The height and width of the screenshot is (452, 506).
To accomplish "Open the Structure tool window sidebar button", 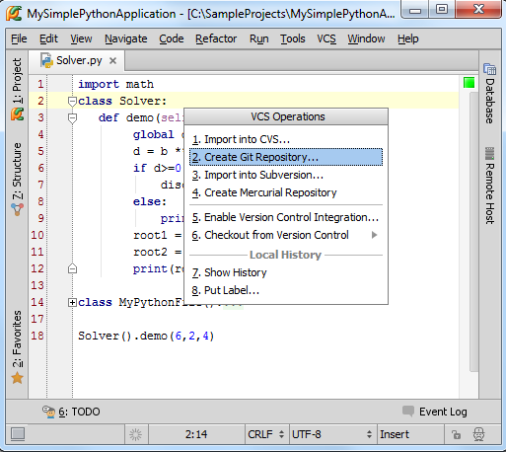I will tap(17, 179).
